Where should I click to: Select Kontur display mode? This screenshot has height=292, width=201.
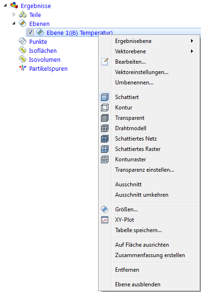(x=149, y=108)
